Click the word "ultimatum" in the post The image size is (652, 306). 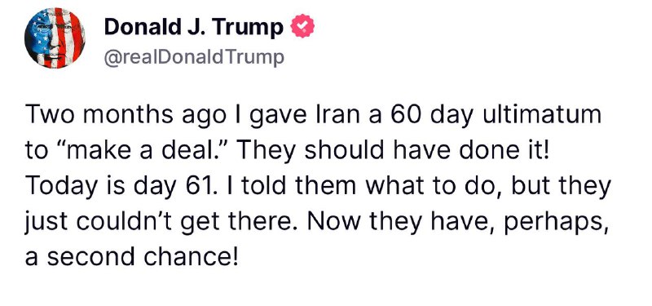(x=542, y=114)
